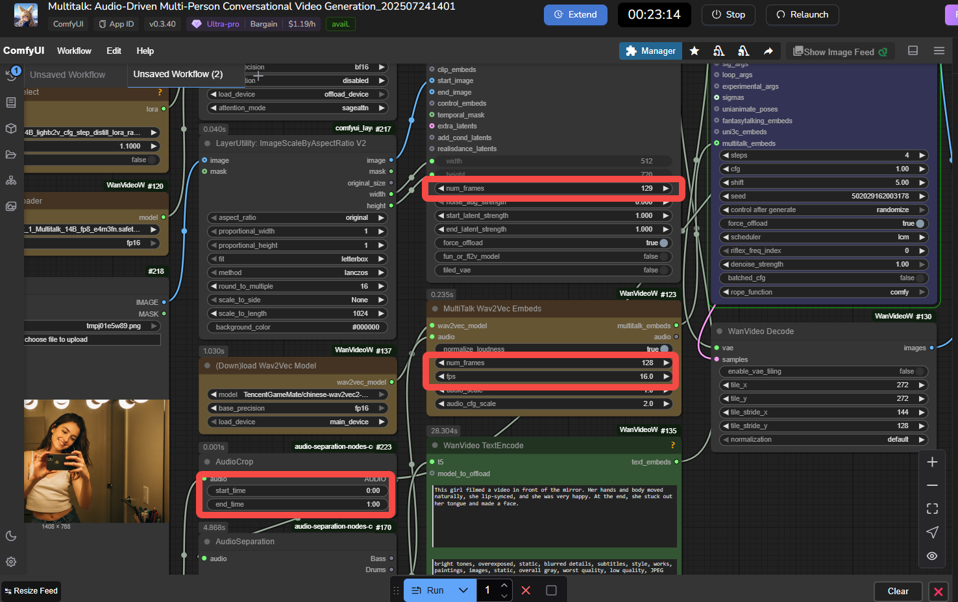
Task: Toggle batched_cfg switch
Action: [824, 278]
